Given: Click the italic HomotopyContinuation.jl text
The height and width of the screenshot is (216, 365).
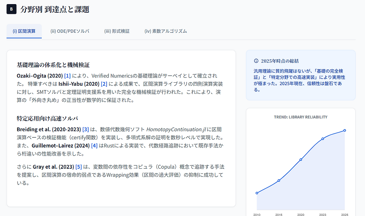Looking at the screenshot, I should coord(176,130).
